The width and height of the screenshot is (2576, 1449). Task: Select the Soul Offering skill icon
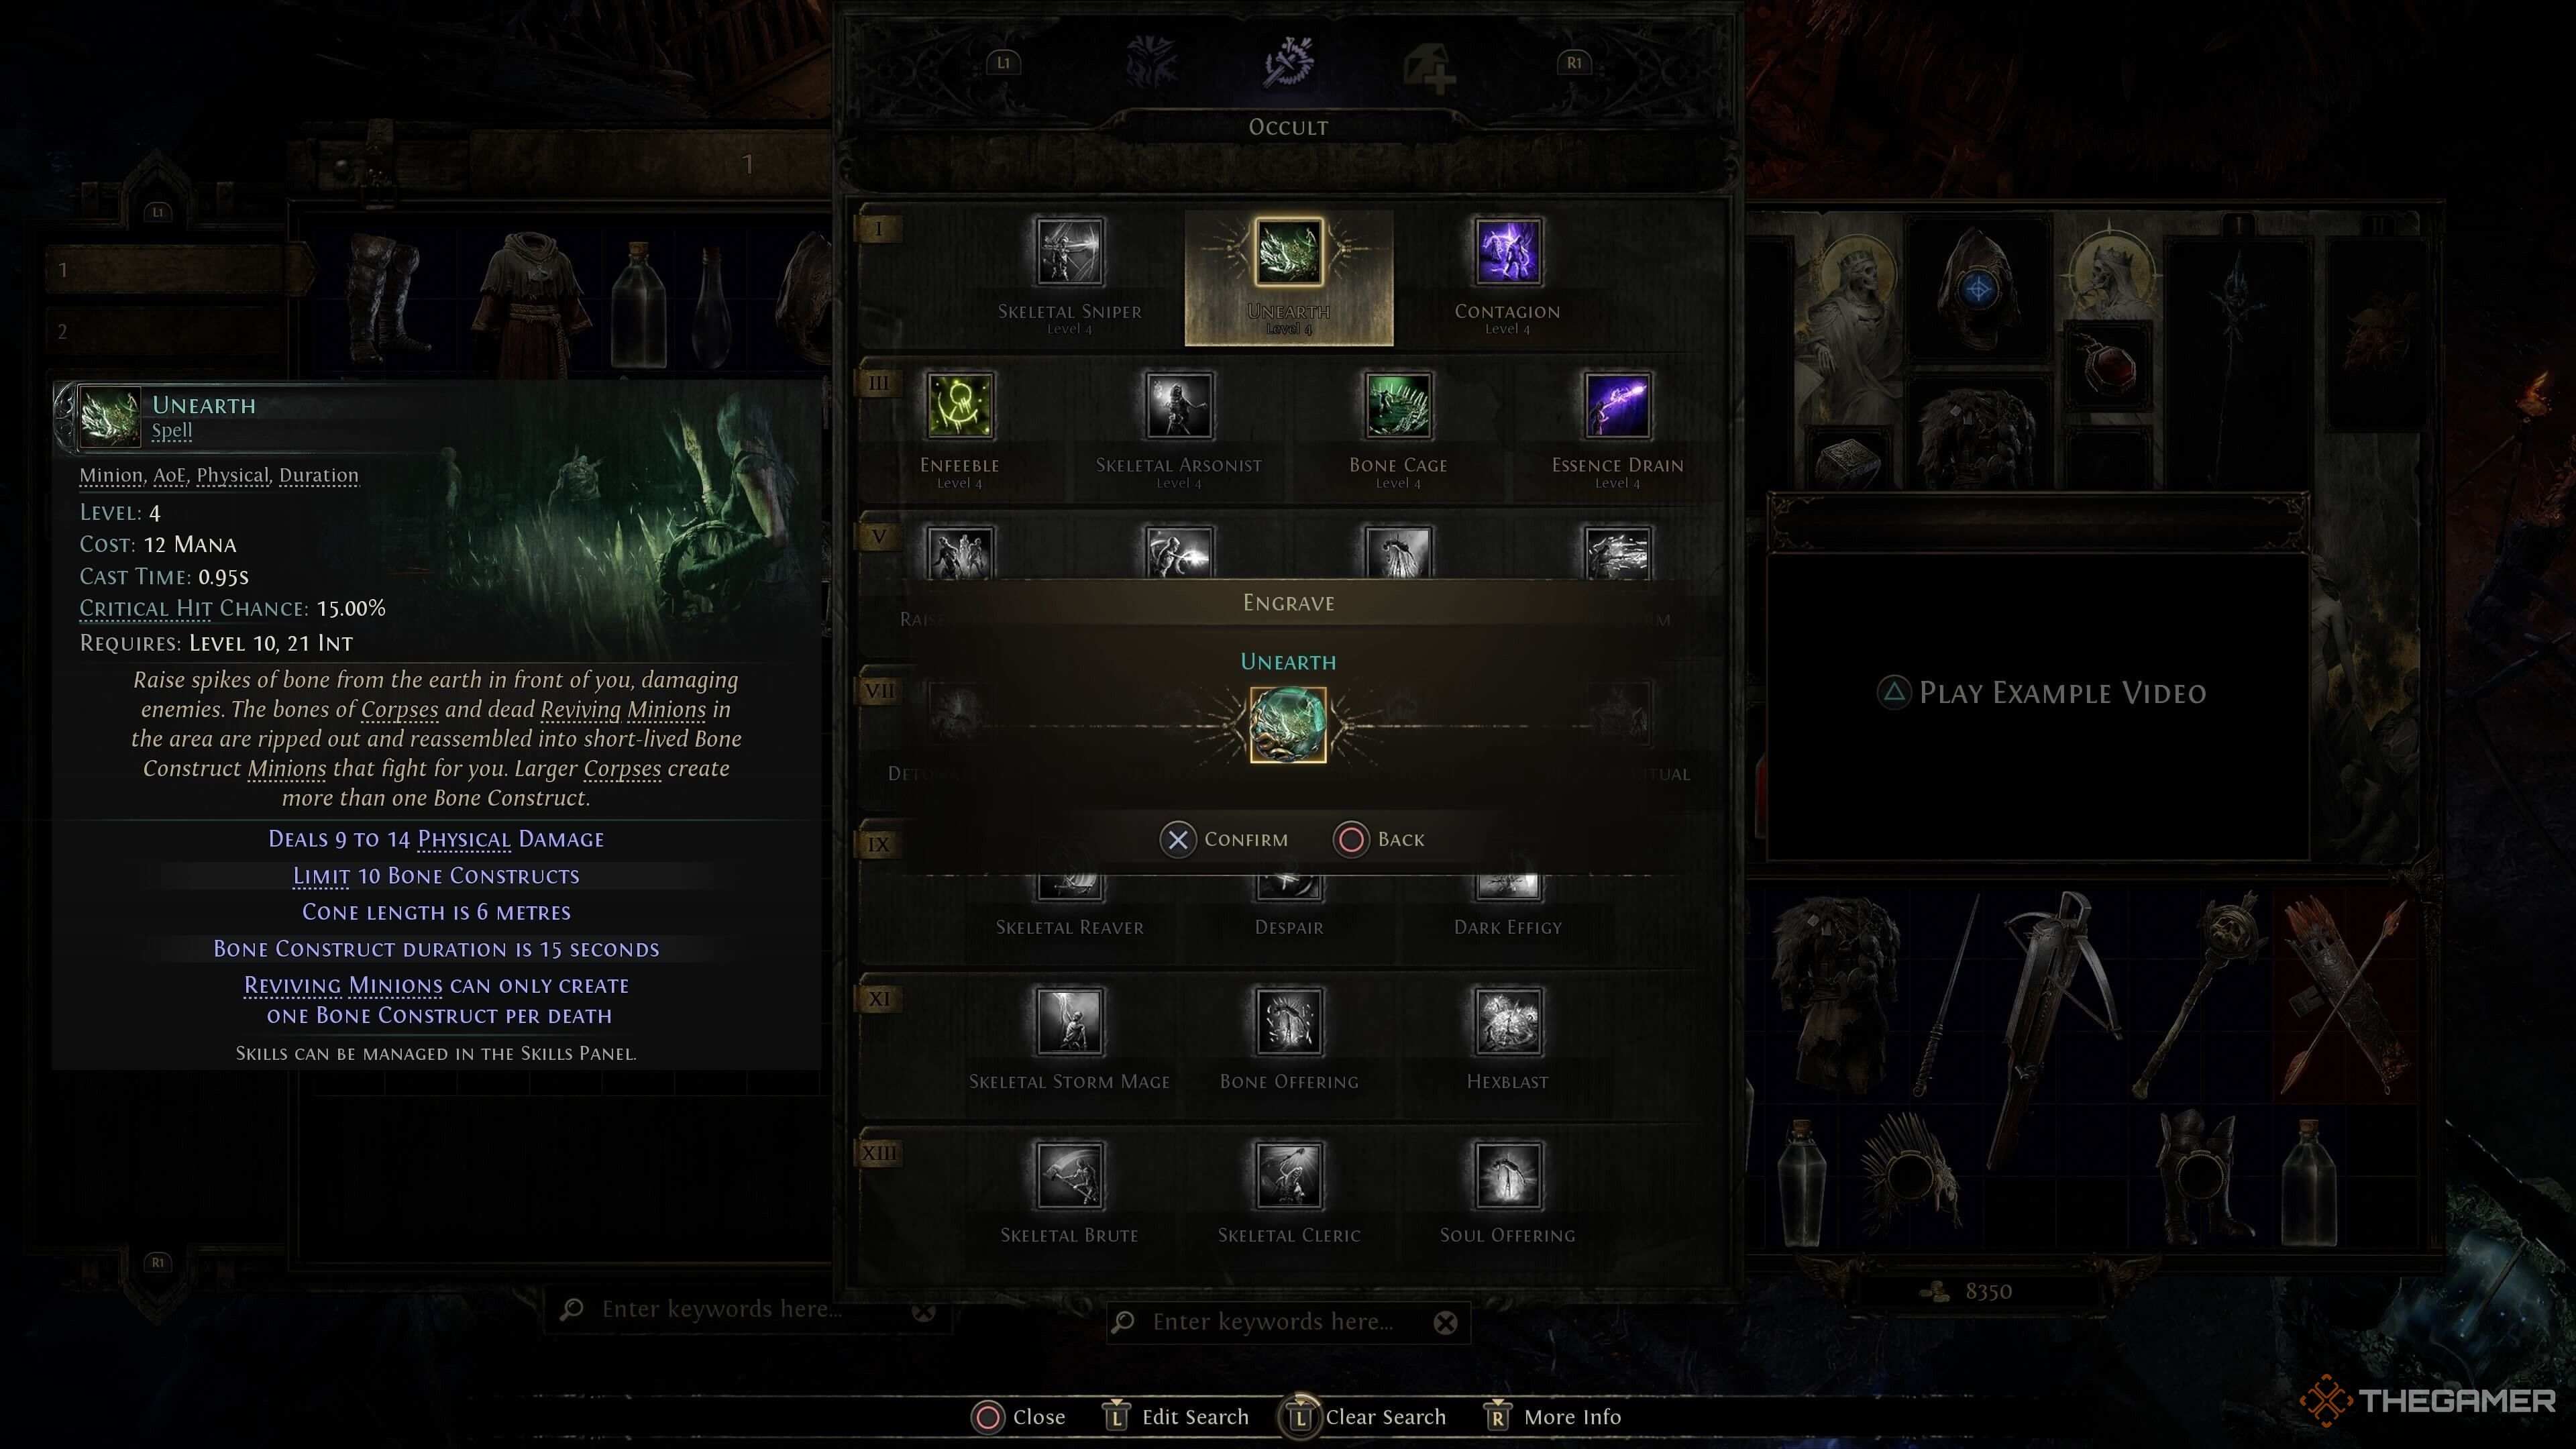1508,1175
